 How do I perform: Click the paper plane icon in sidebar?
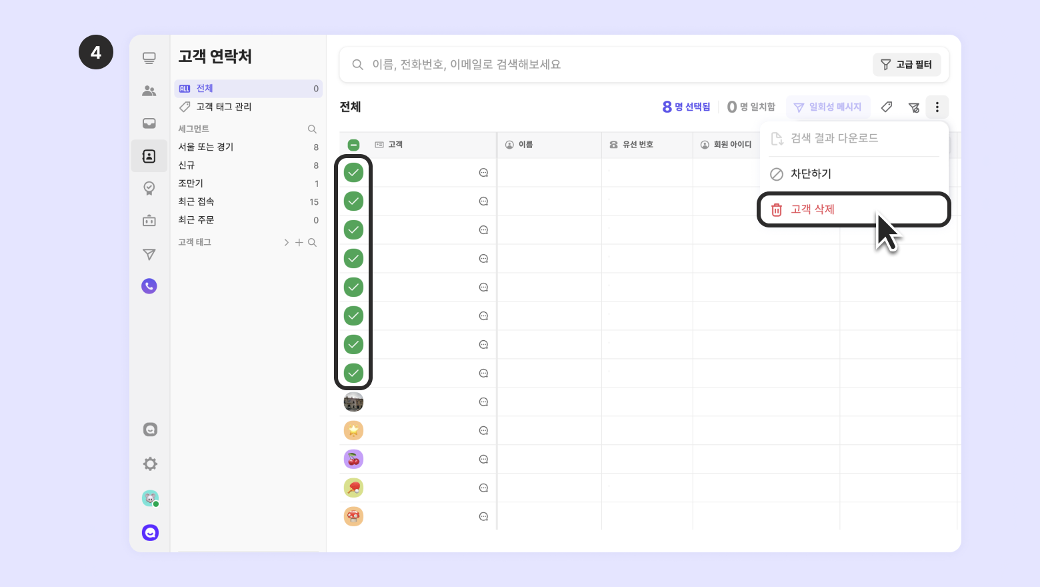(149, 254)
